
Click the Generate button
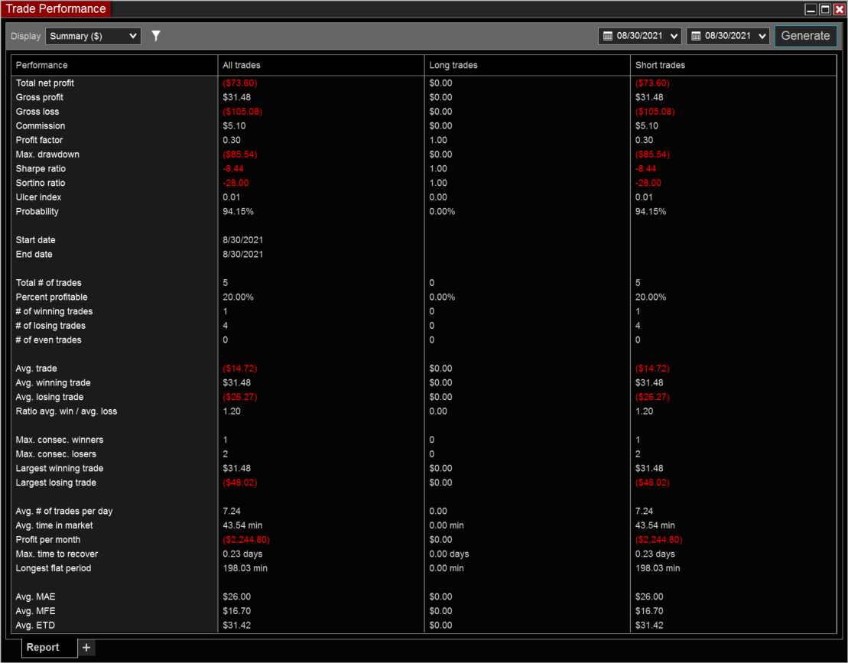tap(805, 36)
